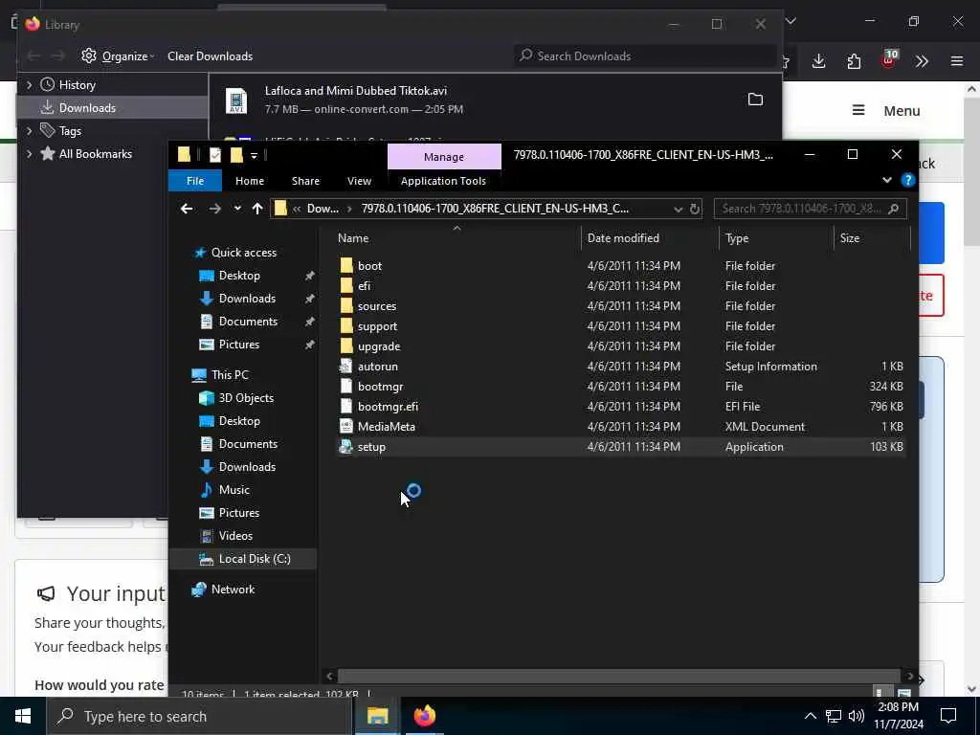Viewport: 980px width, 735px height.
Task: Open the volume control in the tray
Action: [857, 716]
